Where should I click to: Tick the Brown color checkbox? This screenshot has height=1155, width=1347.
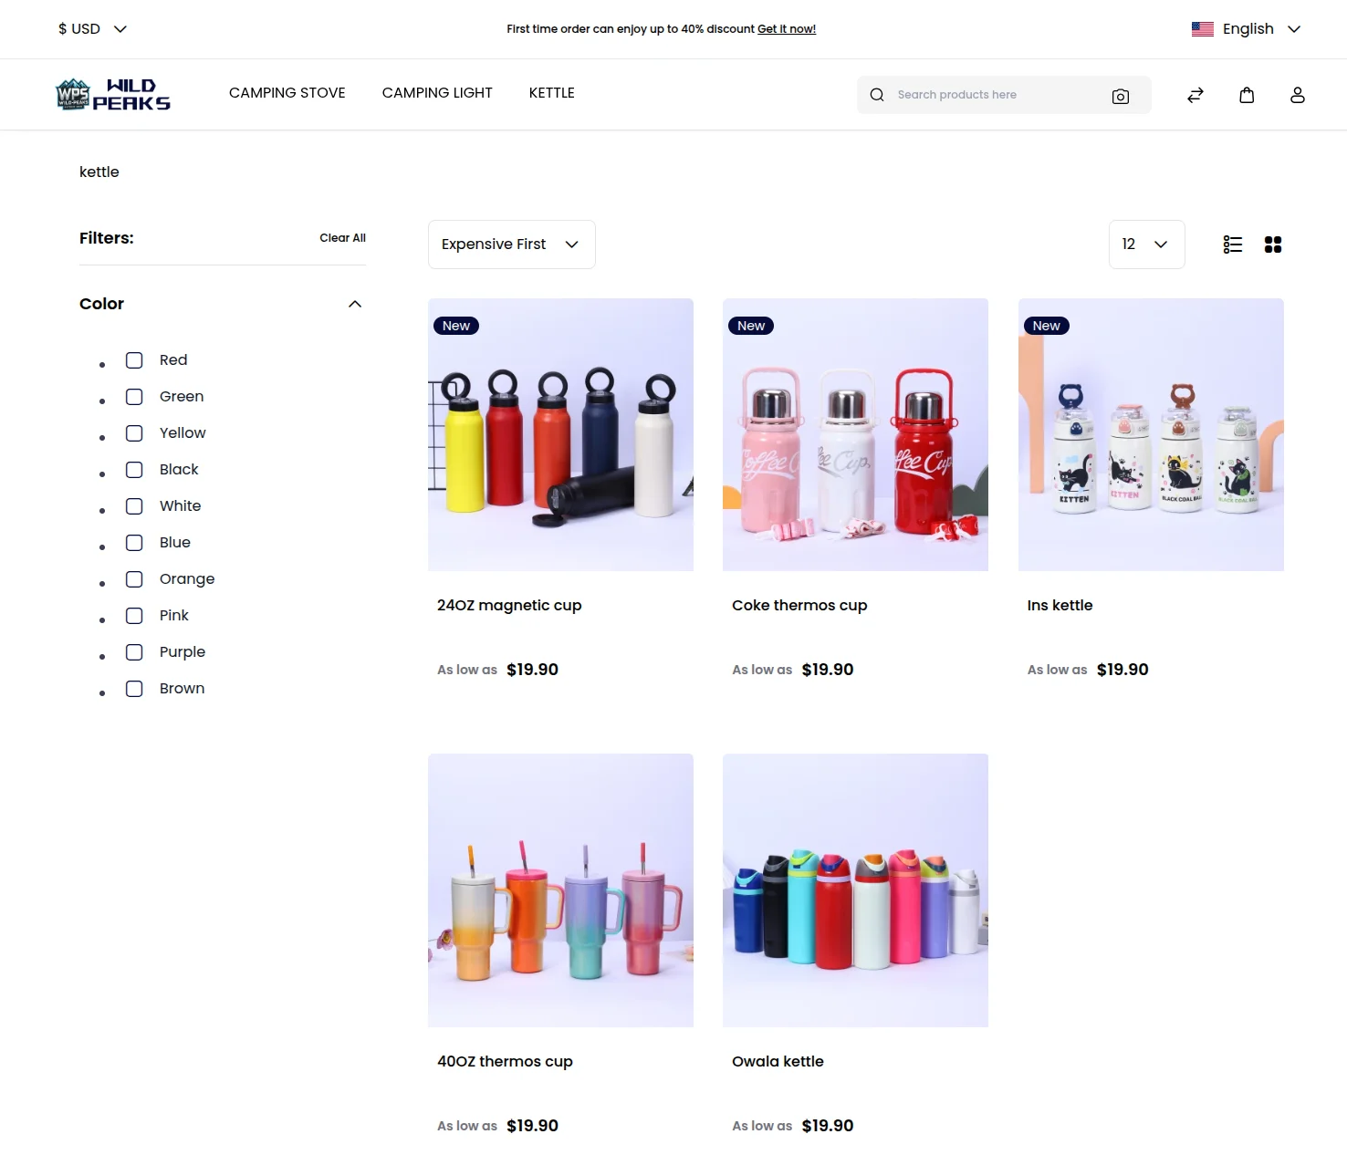pyautogui.click(x=134, y=689)
